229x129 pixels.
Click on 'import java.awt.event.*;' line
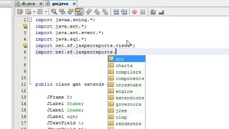point(69,33)
